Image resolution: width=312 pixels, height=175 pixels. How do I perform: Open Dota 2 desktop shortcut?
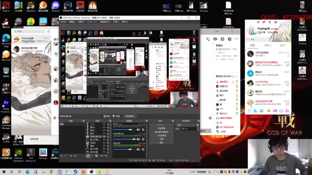pos(6,7)
